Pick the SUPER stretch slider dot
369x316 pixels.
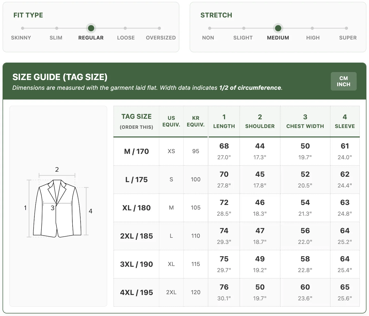tap(346, 28)
